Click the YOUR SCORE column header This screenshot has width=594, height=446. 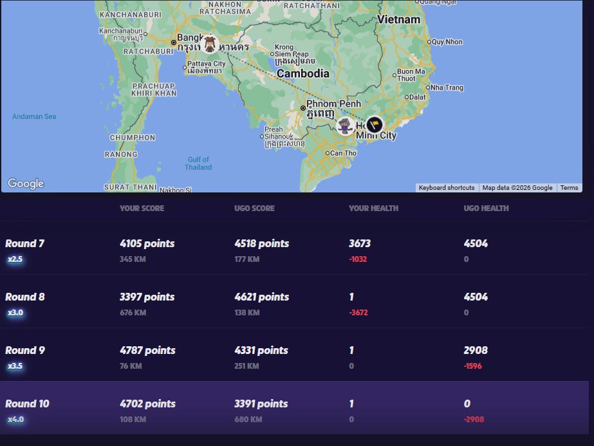point(142,208)
